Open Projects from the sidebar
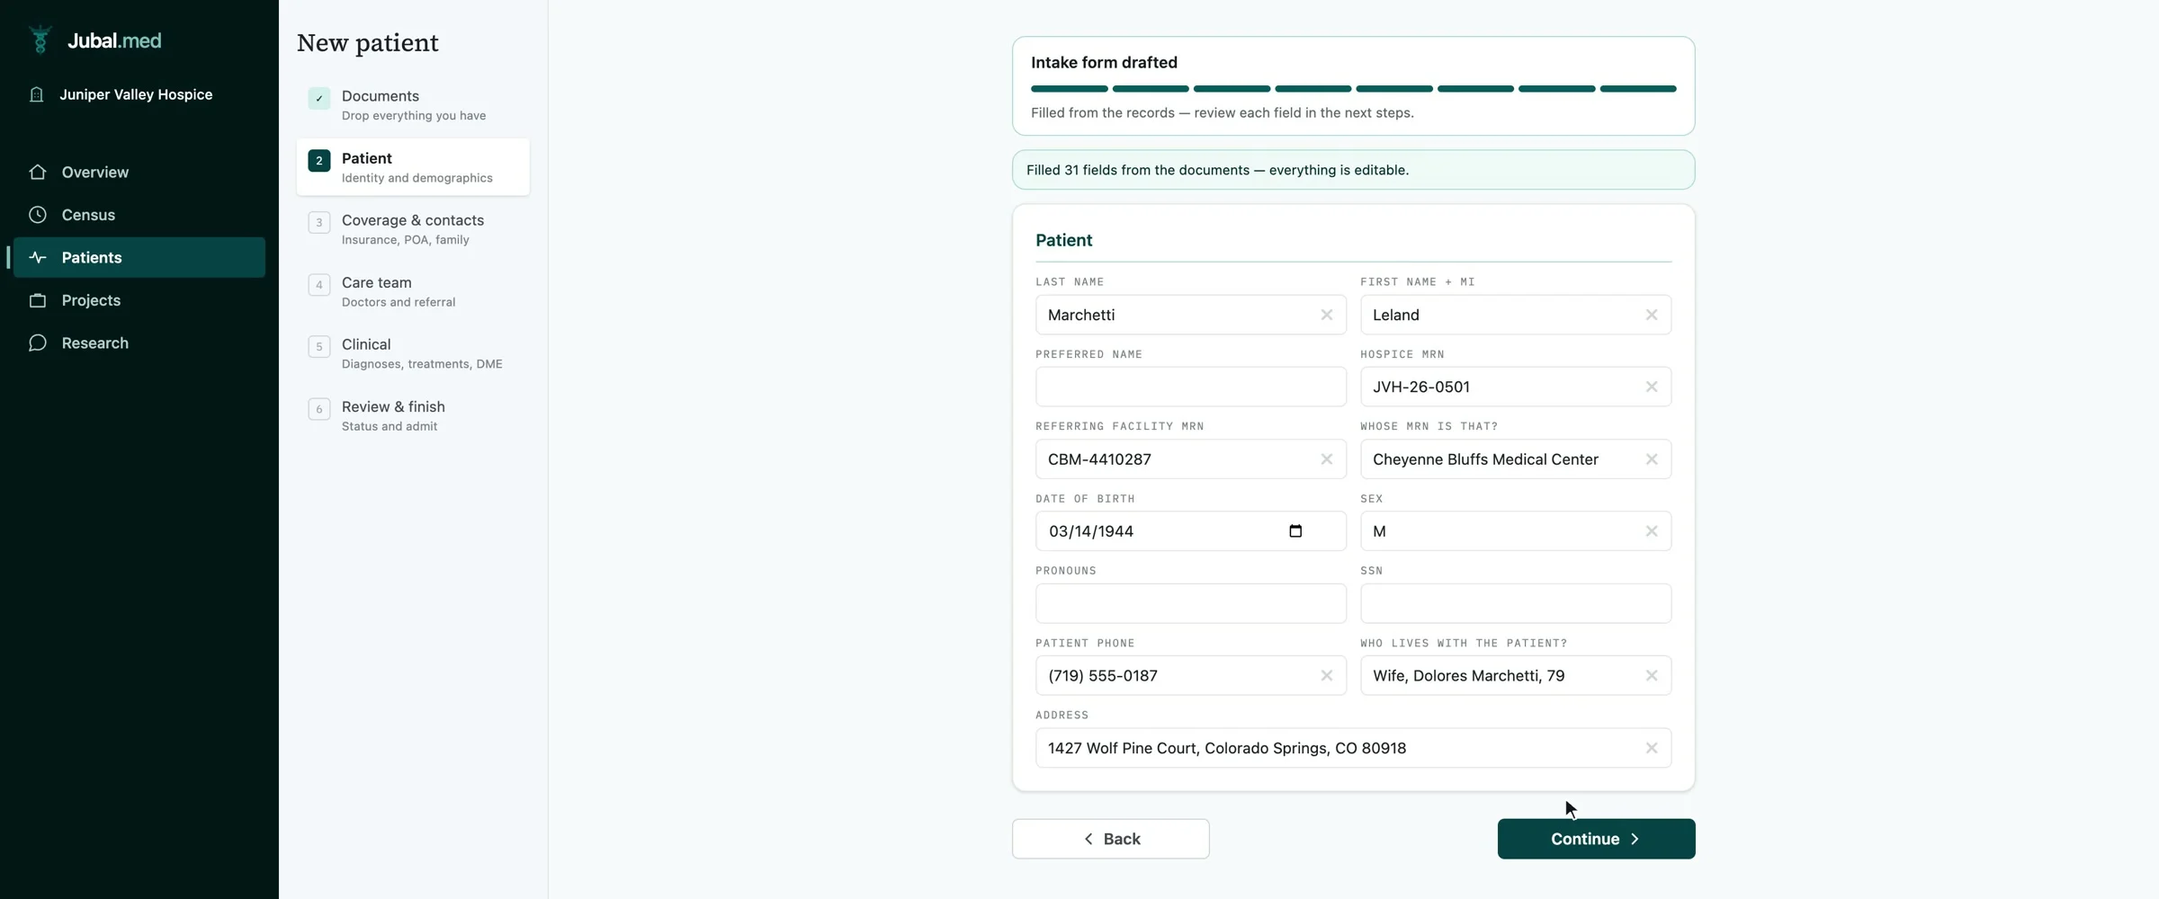The width and height of the screenshot is (2159, 899). coord(139,300)
